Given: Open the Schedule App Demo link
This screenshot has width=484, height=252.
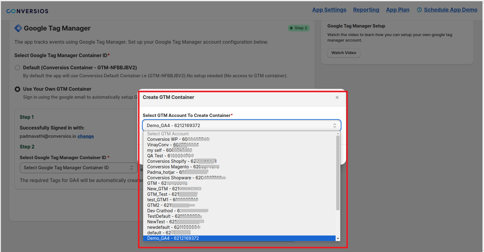Looking at the screenshot, I should click(x=451, y=10).
